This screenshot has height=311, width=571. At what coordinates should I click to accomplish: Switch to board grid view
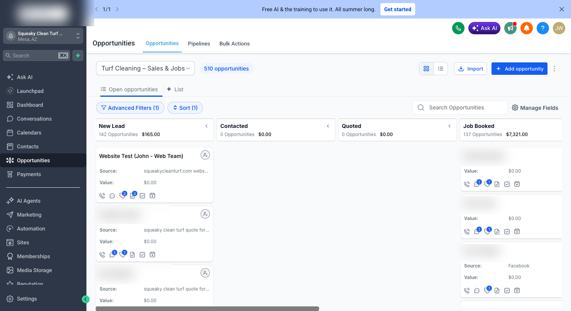pyautogui.click(x=426, y=69)
